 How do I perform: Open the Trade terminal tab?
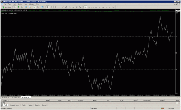(x=6, y=105)
